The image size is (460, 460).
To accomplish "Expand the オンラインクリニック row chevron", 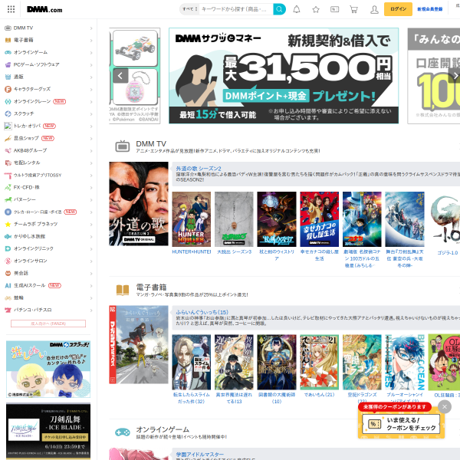I will tap(91, 248).
